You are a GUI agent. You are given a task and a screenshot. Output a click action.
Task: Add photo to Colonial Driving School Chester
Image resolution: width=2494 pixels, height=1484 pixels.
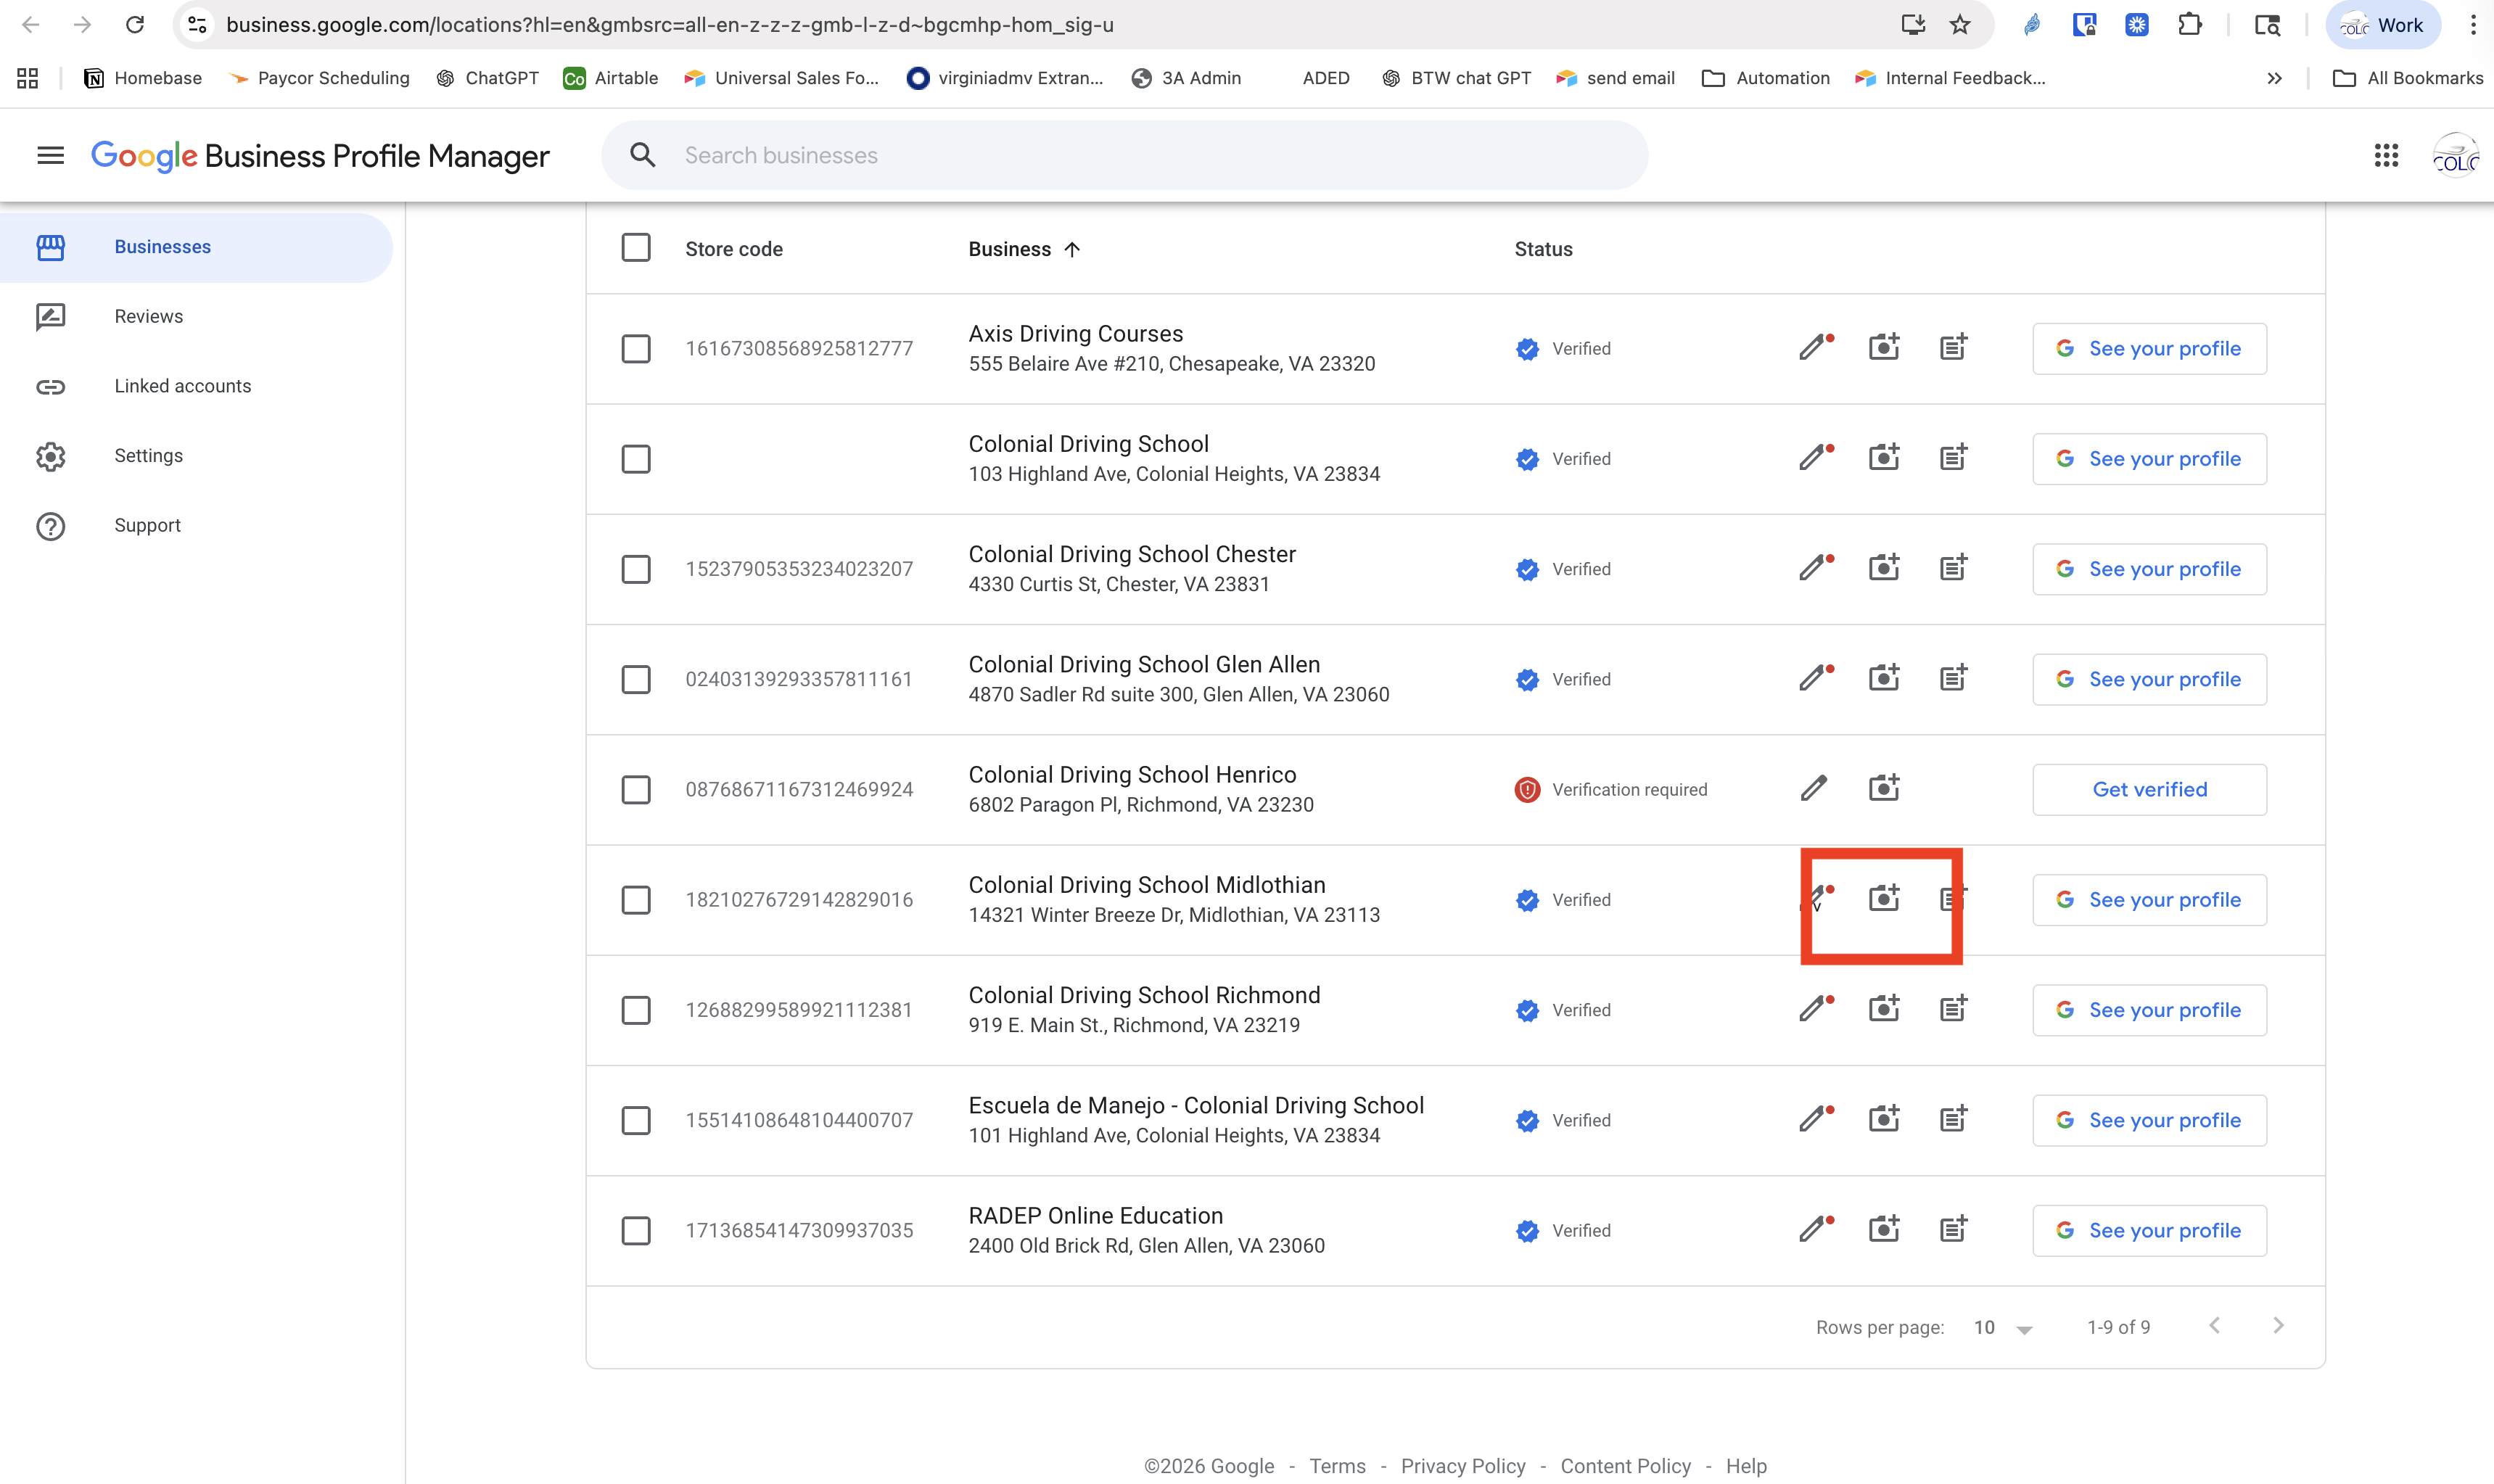click(1884, 567)
